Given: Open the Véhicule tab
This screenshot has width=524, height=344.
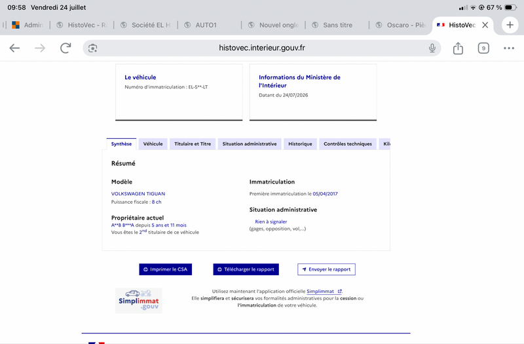Looking at the screenshot, I should [153, 143].
